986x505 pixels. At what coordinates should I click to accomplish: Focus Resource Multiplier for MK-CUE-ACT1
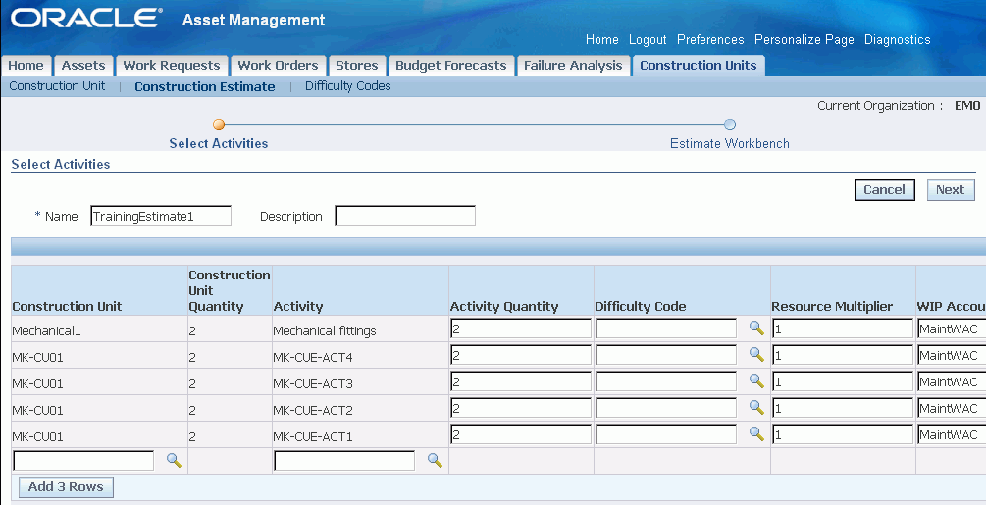coord(843,434)
